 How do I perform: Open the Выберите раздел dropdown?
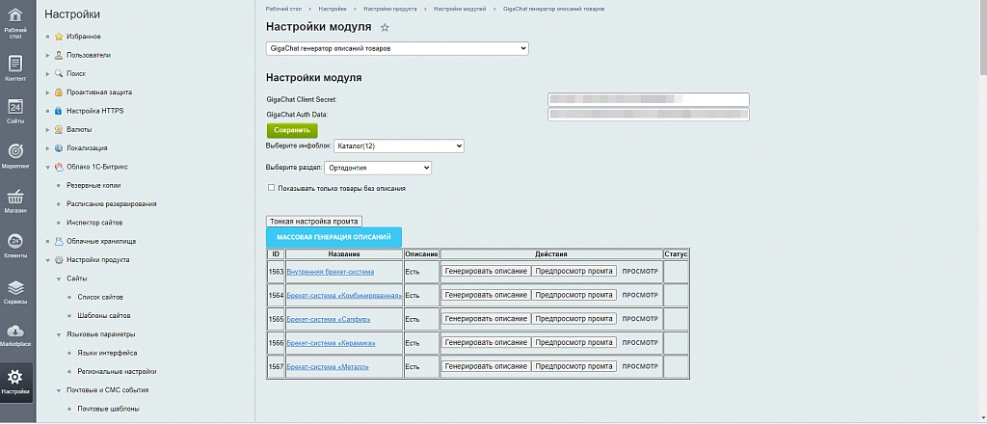point(378,168)
